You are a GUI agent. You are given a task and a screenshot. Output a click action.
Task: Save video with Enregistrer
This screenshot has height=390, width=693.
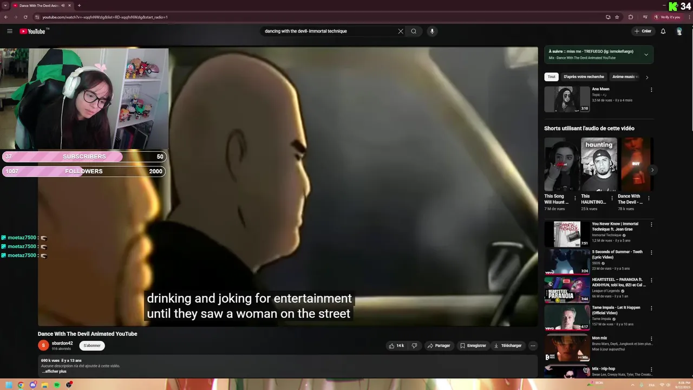pos(473,346)
